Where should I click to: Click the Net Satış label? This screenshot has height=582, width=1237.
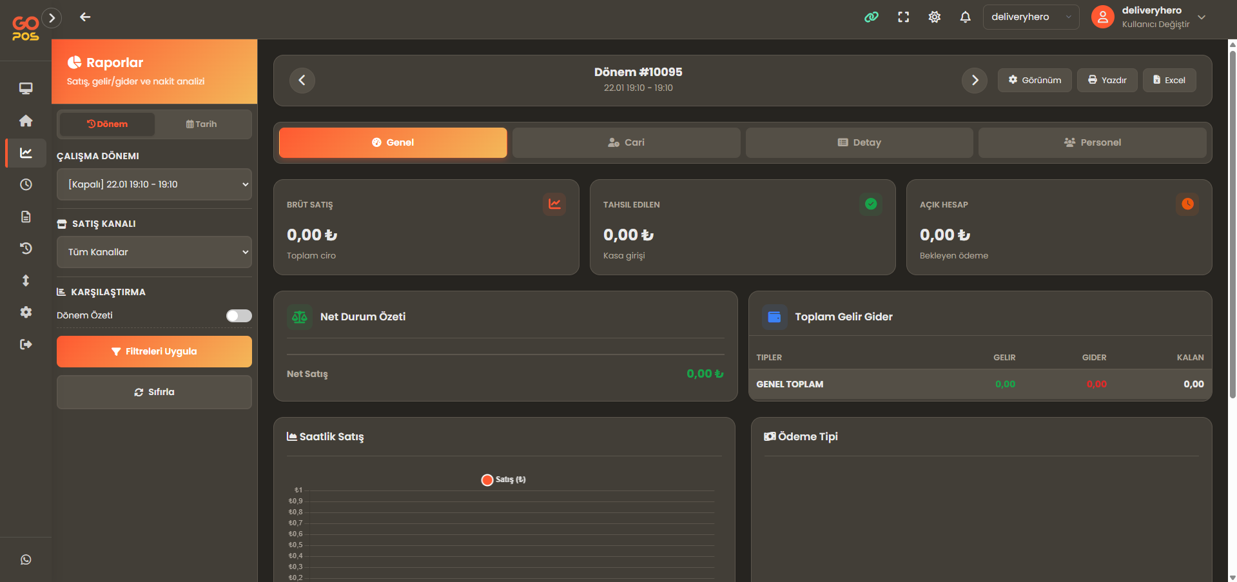tap(307, 374)
